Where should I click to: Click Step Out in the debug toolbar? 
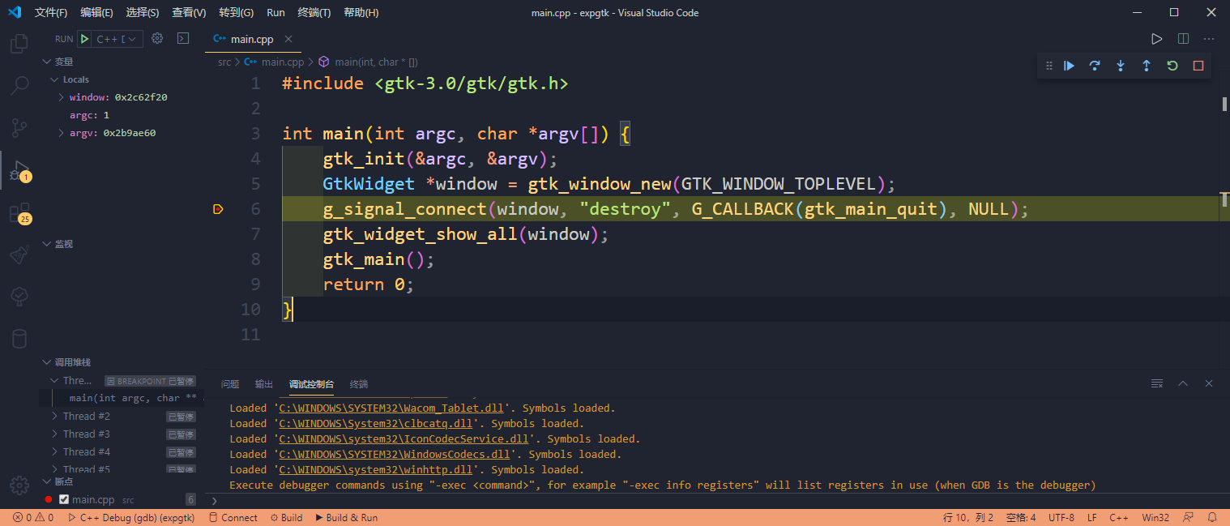pos(1147,66)
